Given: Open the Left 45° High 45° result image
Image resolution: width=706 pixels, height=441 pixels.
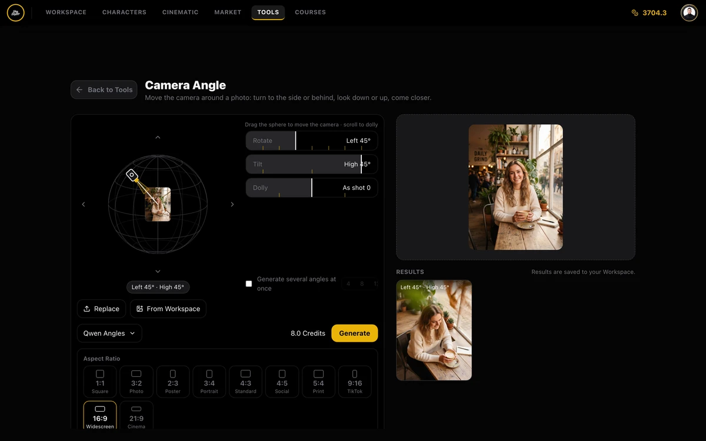Looking at the screenshot, I should click(x=434, y=330).
